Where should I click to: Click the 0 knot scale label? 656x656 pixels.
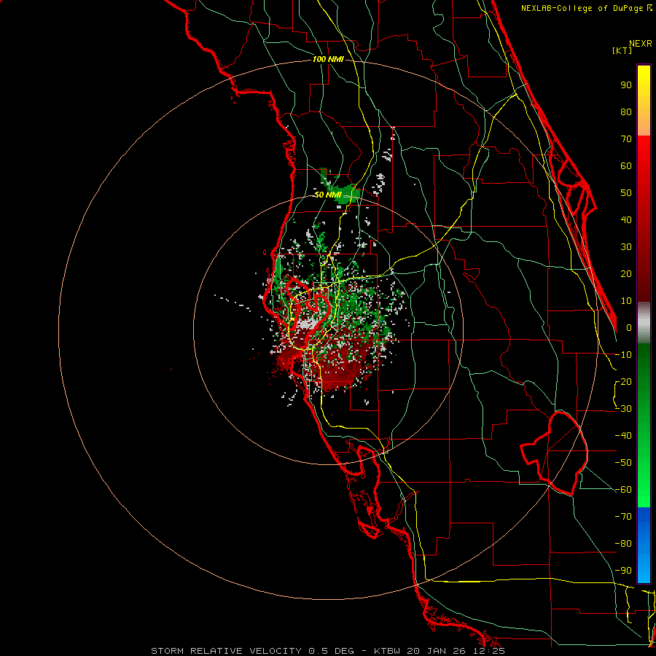point(629,328)
